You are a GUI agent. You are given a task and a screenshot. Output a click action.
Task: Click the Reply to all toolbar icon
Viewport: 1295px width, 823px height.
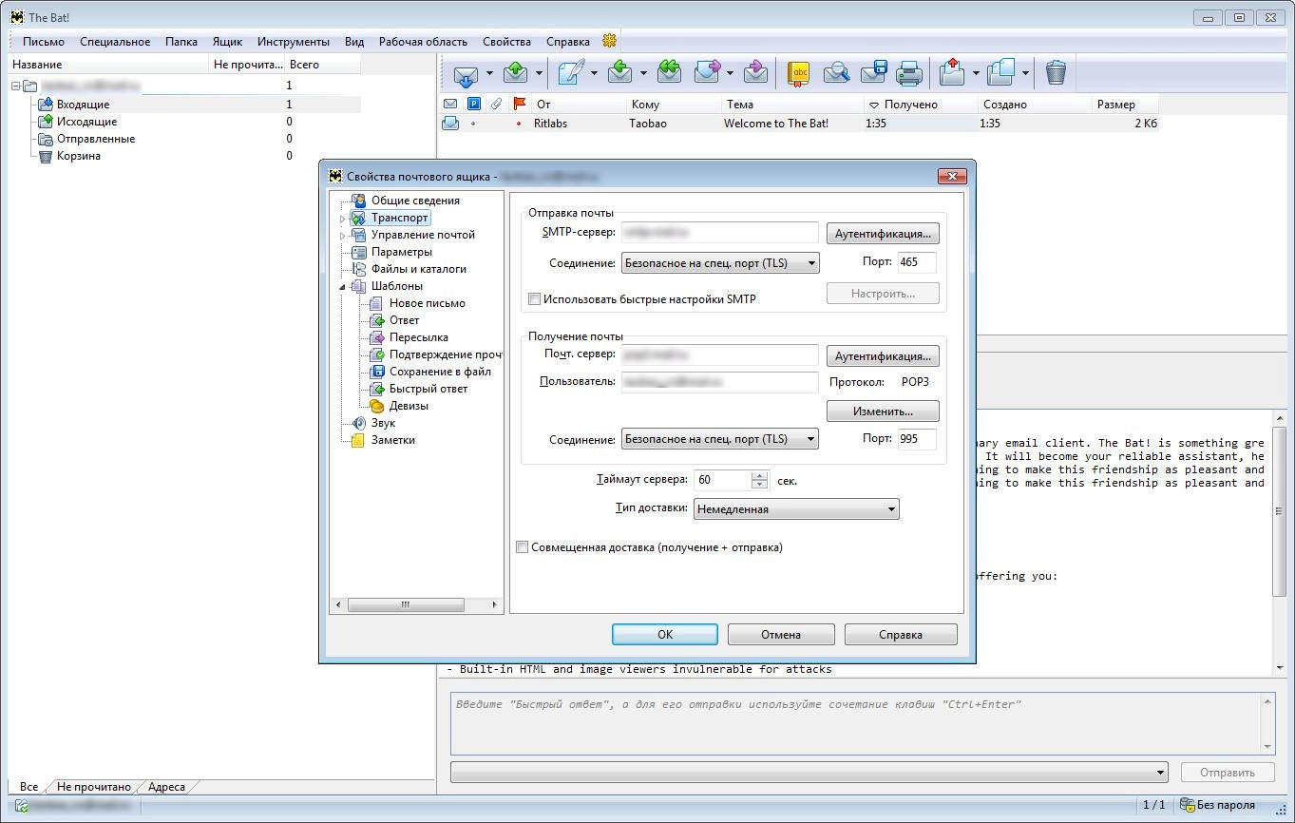tap(670, 72)
